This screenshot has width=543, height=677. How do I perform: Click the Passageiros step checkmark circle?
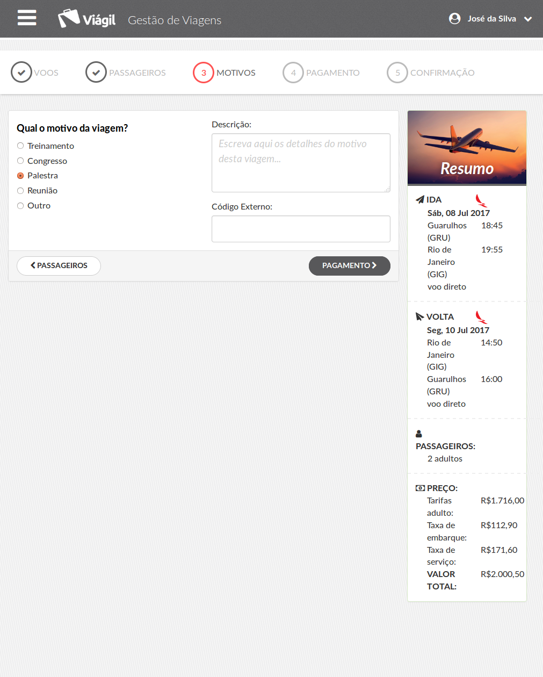pos(96,73)
